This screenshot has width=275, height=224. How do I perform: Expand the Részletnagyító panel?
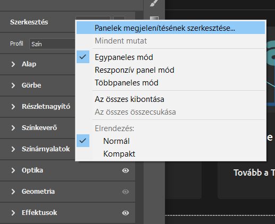13,107
